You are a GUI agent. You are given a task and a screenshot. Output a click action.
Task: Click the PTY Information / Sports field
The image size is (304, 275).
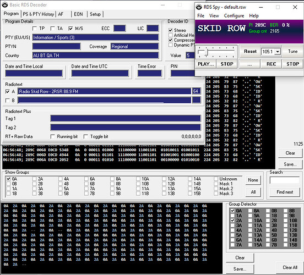tap(96, 37)
